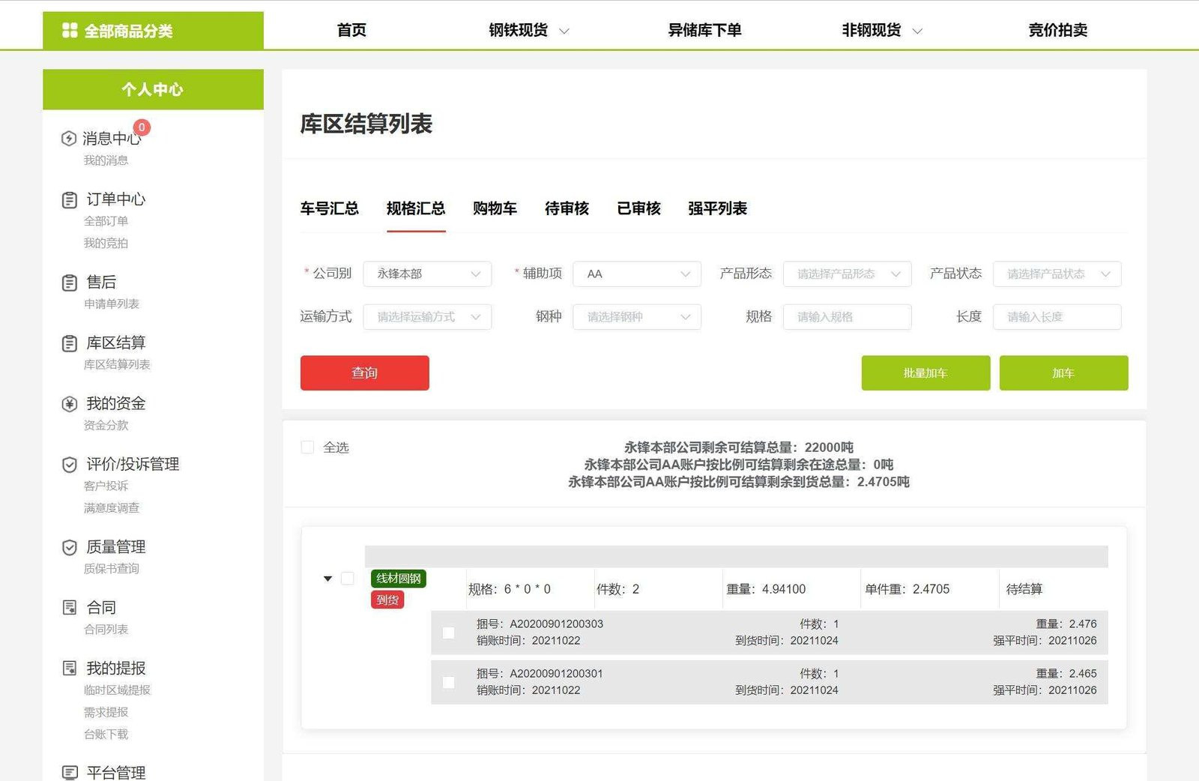
Task: Switch to the 规格汇总 tab
Action: [x=416, y=208]
